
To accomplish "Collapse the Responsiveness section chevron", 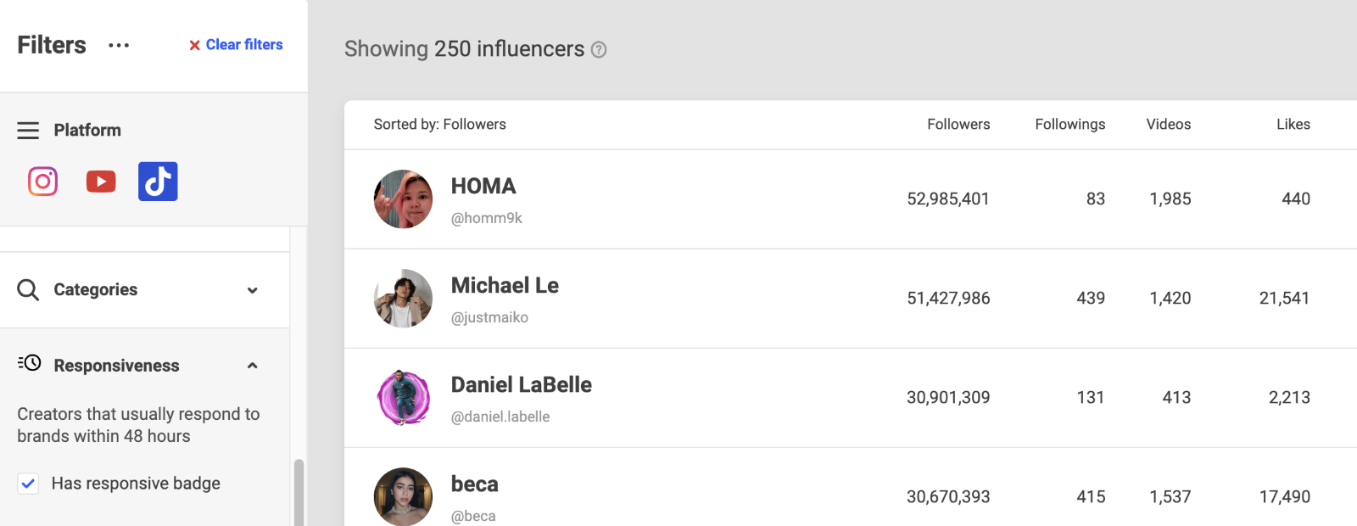I will click(252, 366).
